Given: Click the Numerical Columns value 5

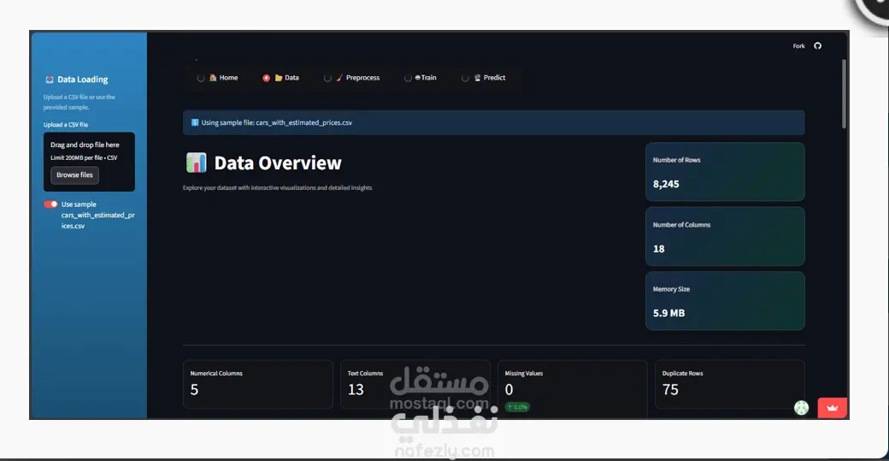Looking at the screenshot, I should click(x=195, y=389).
